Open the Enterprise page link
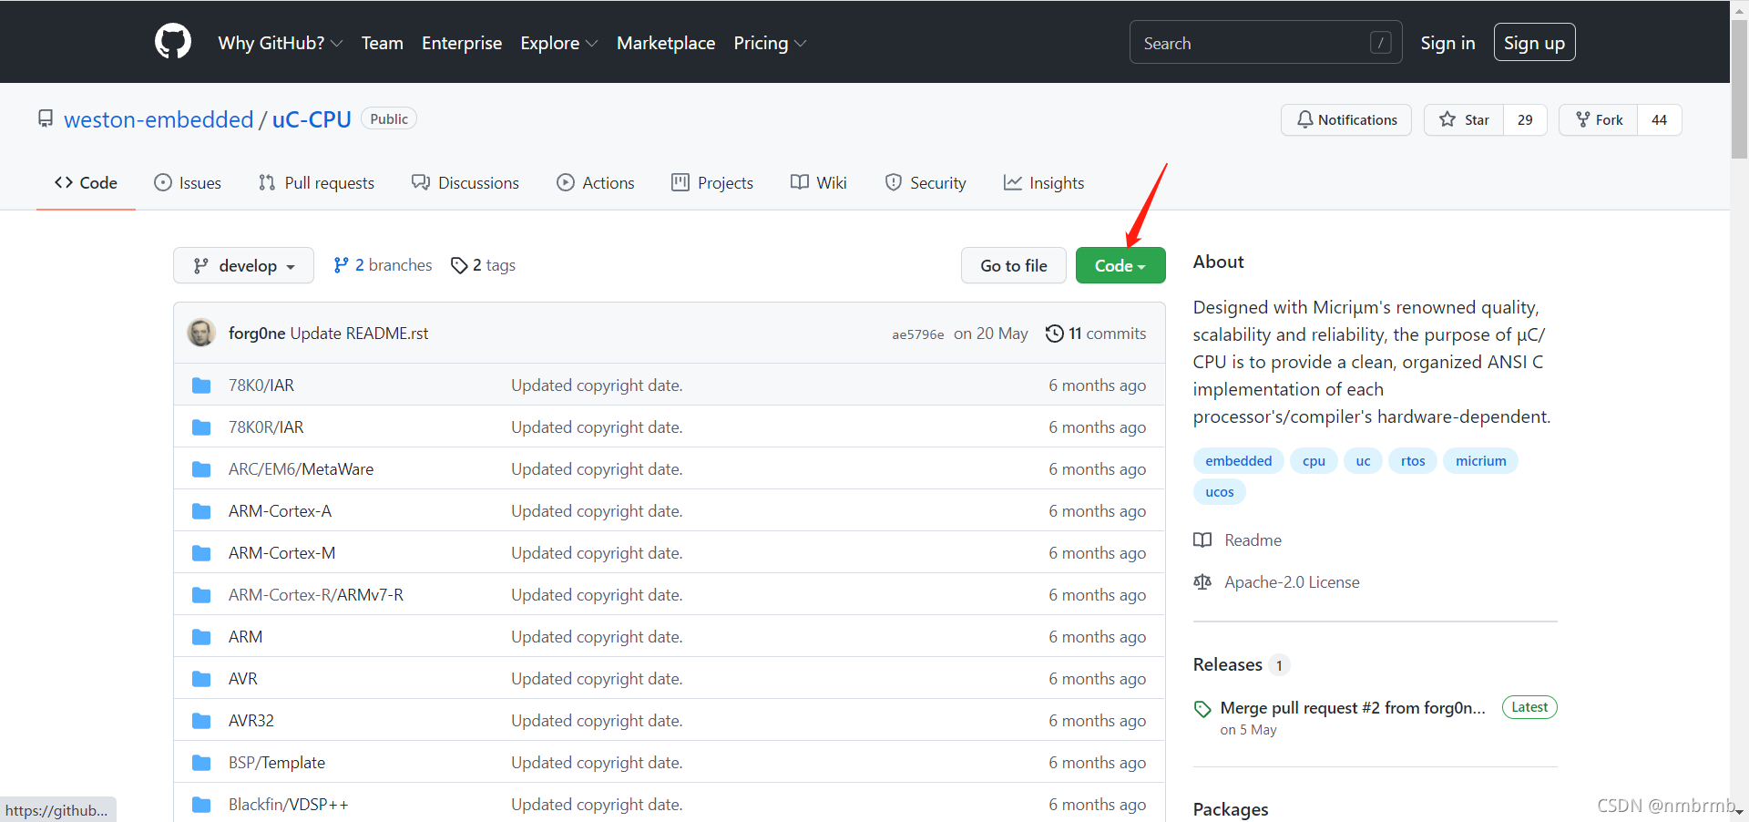The image size is (1749, 822). click(x=462, y=43)
